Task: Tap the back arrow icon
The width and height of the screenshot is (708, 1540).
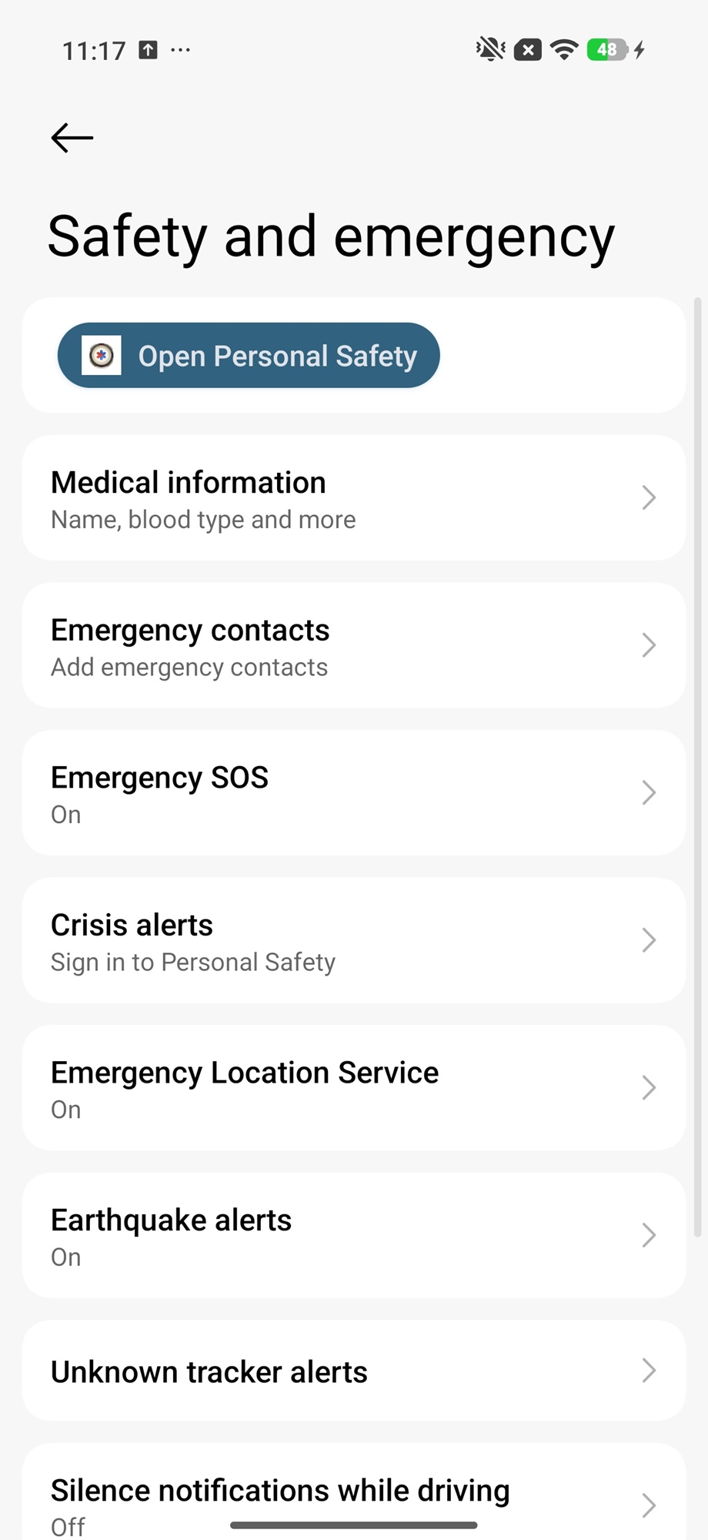Action: click(x=72, y=139)
